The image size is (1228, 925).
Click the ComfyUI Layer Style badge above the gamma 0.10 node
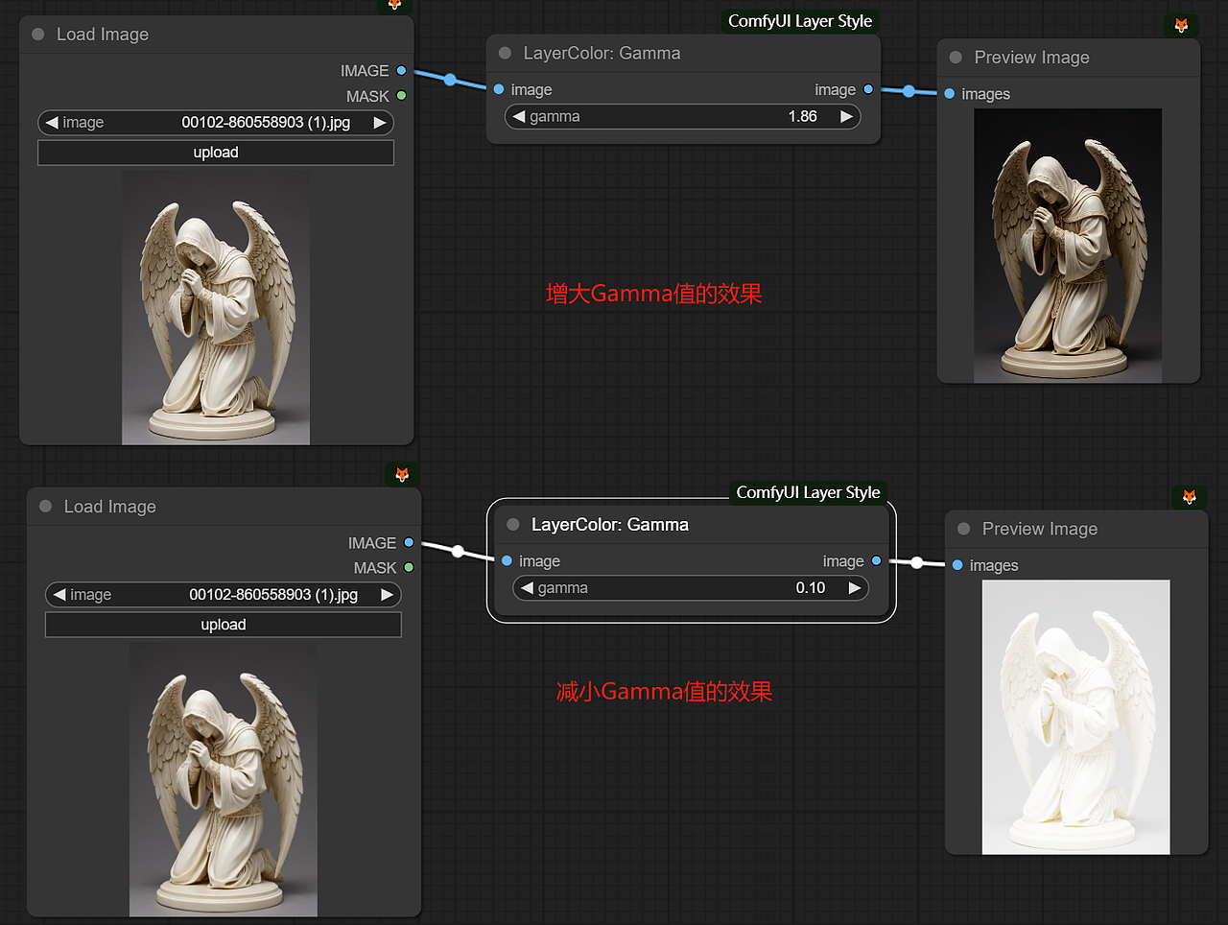[808, 492]
